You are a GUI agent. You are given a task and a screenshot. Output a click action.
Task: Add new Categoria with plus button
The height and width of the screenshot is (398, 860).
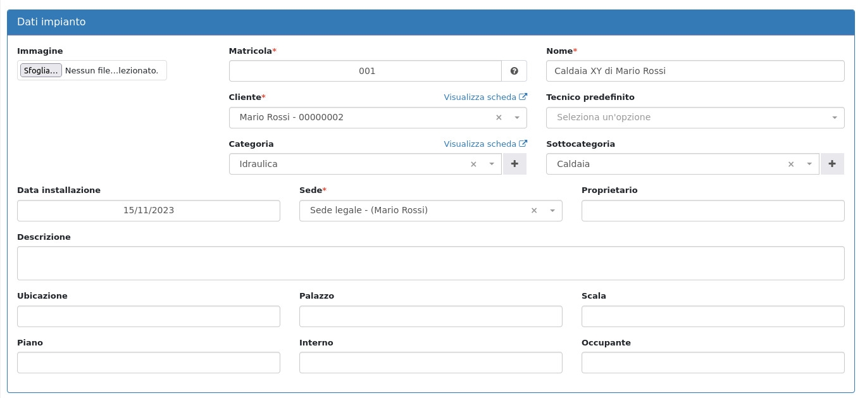514,164
